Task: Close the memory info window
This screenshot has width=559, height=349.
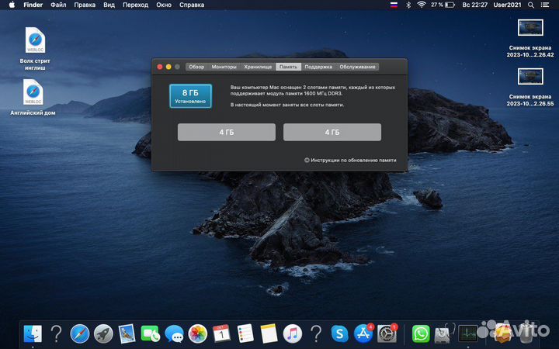Action: point(160,67)
